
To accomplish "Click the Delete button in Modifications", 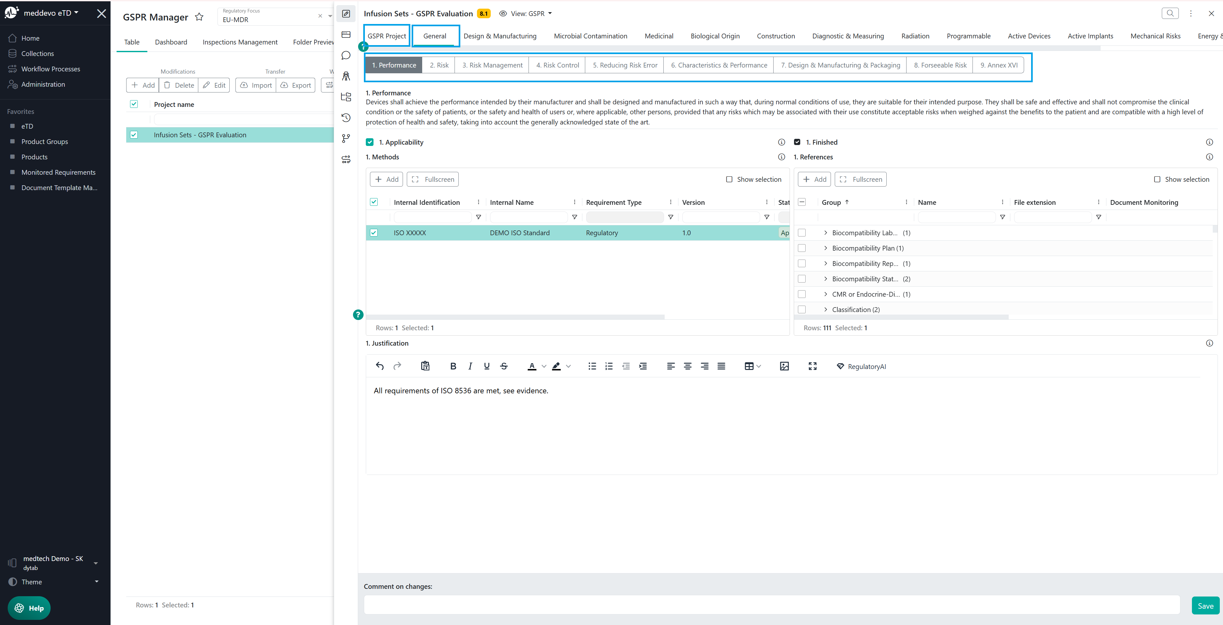I will pyautogui.click(x=179, y=85).
